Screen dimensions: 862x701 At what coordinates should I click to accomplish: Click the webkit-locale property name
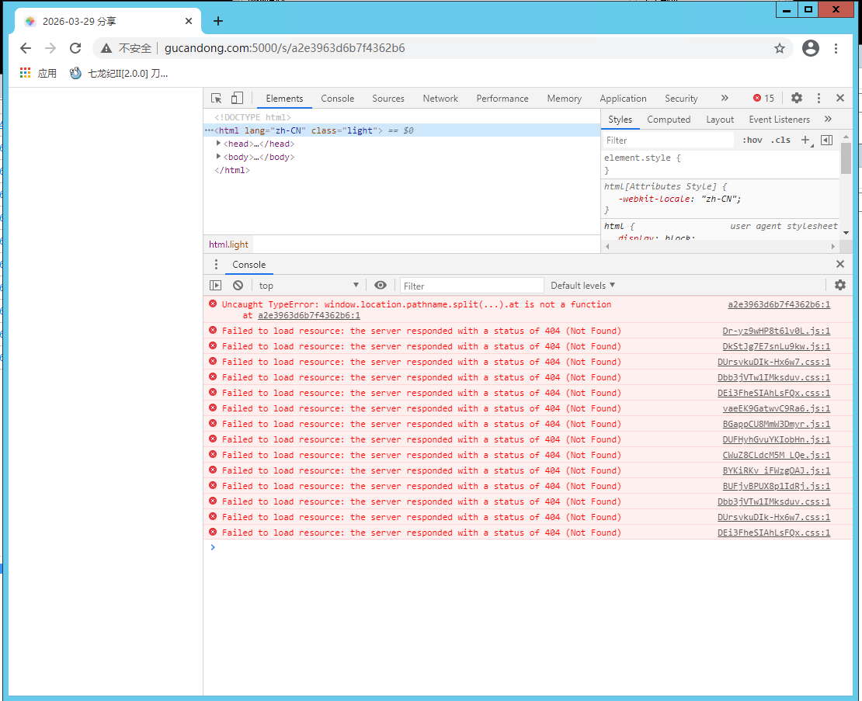coord(654,199)
